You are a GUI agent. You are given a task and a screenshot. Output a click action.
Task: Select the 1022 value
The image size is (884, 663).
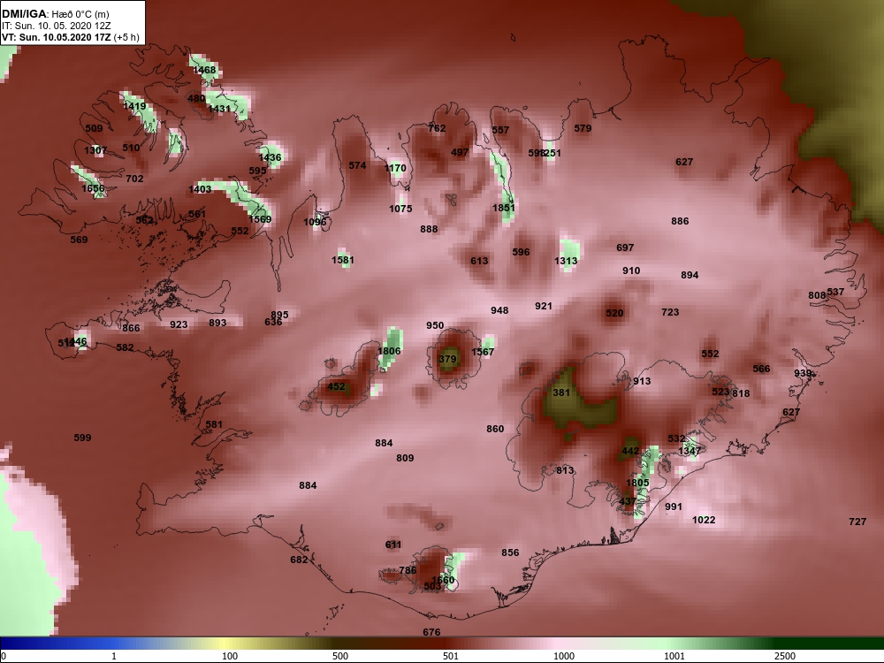coord(704,519)
